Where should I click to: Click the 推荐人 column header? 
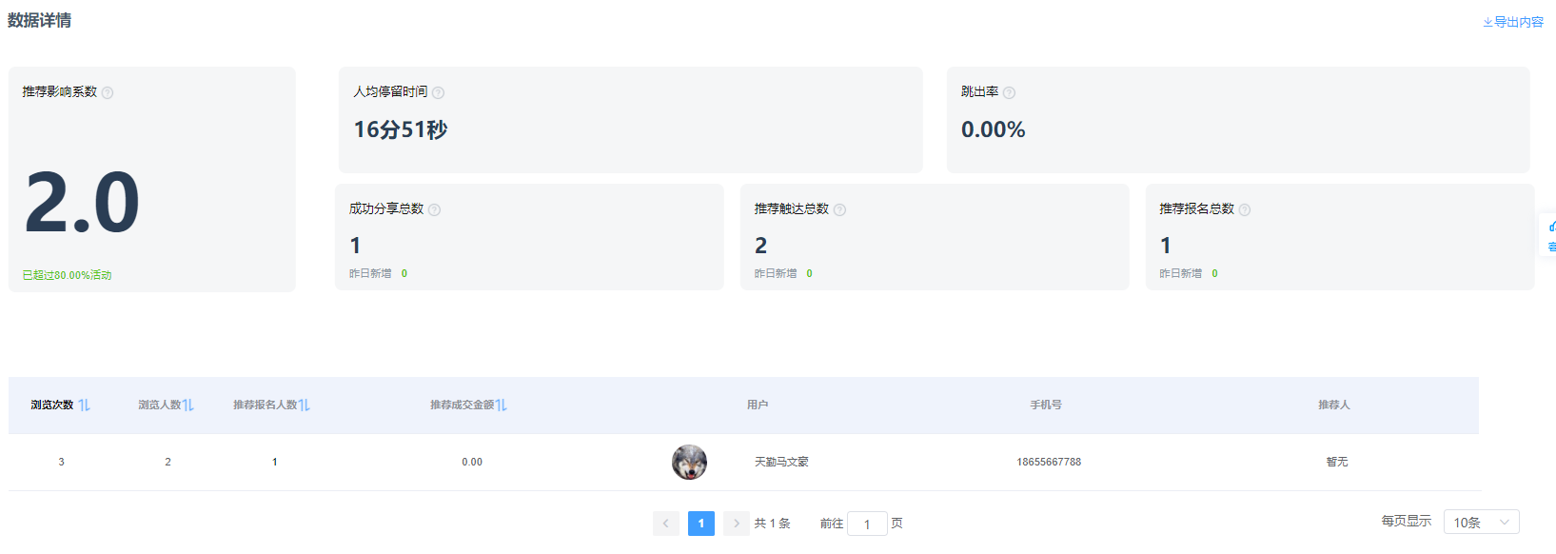pyautogui.click(x=1334, y=405)
